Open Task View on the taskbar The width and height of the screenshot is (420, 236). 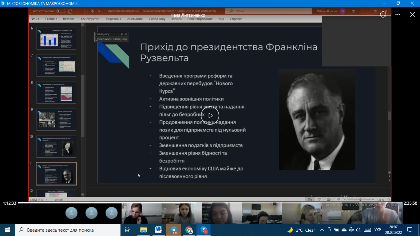128,230
